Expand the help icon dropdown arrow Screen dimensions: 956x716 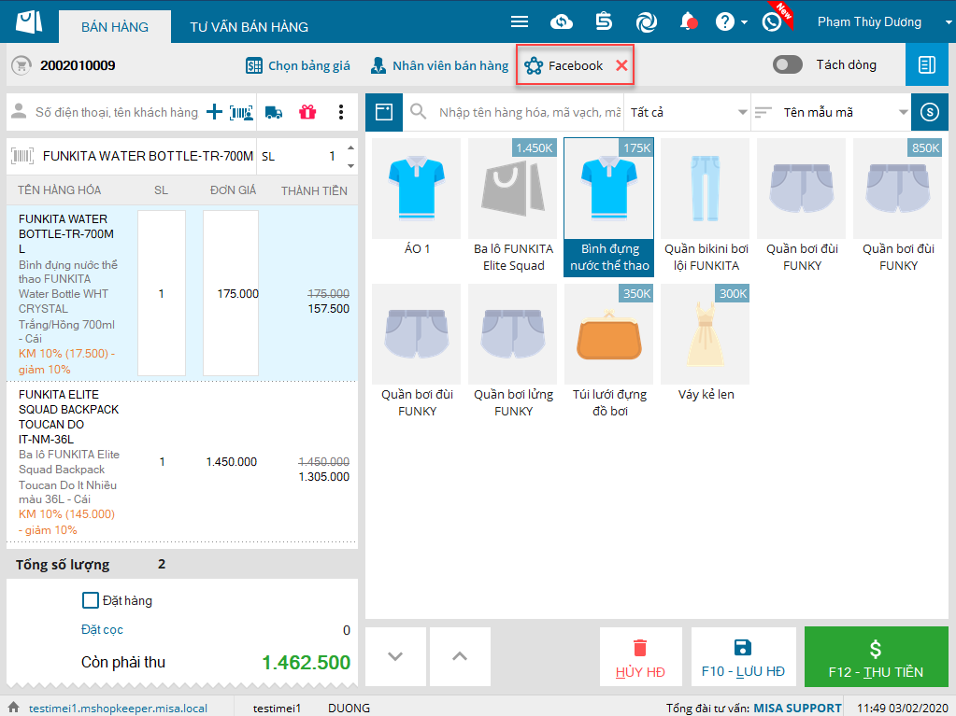pyautogui.click(x=745, y=22)
